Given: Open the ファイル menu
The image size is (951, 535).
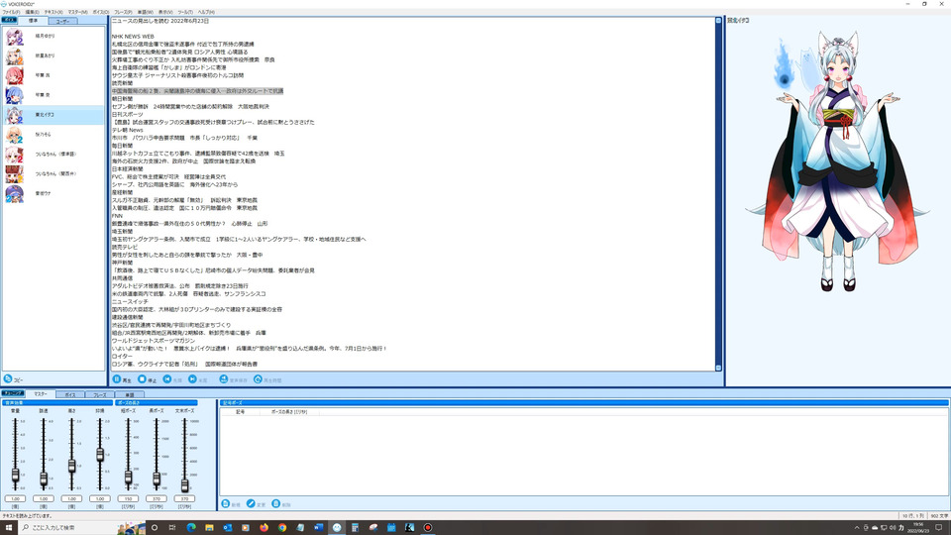Looking at the screenshot, I should coord(11,12).
